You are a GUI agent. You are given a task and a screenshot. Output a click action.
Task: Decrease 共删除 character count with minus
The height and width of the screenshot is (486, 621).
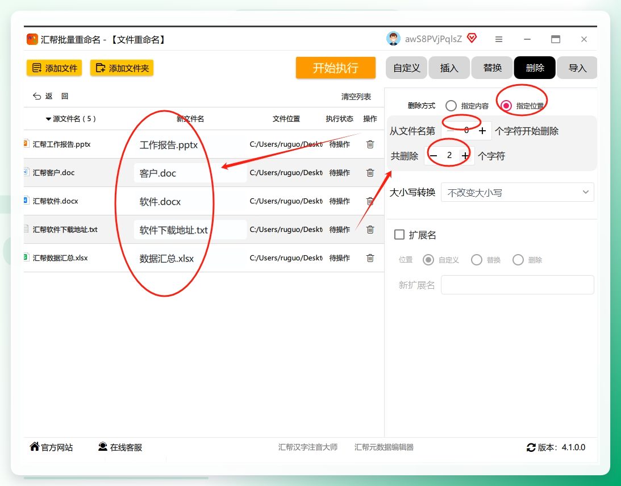pos(434,156)
